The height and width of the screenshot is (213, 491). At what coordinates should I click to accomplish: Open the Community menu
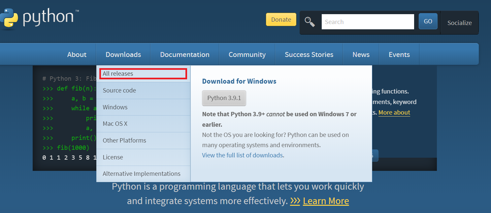click(x=247, y=54)
